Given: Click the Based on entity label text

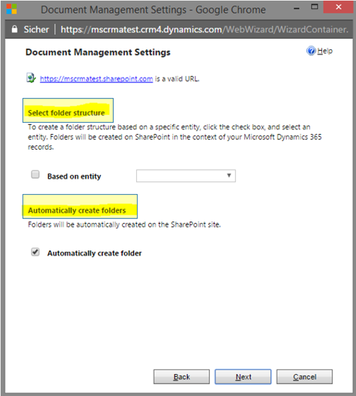Looking at the screenshot, I should click(x=74, y=176).
